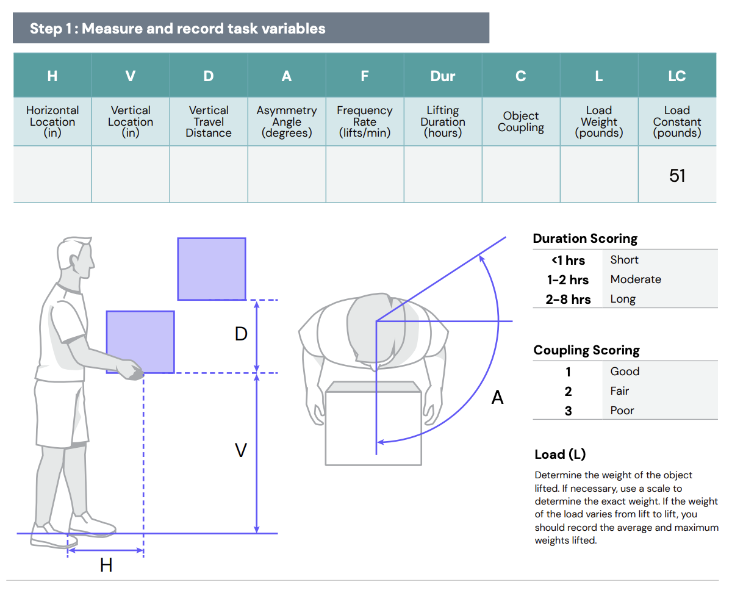Select the upper purple destination box
The width and height of the screenshot is (732, 593).
tap(212, 268)
